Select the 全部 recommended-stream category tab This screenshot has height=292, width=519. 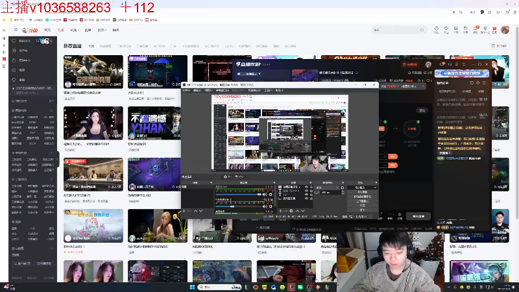(x=91, y=46)
